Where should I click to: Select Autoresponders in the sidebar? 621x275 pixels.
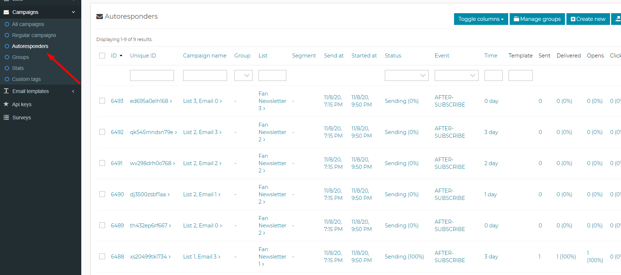30,46
